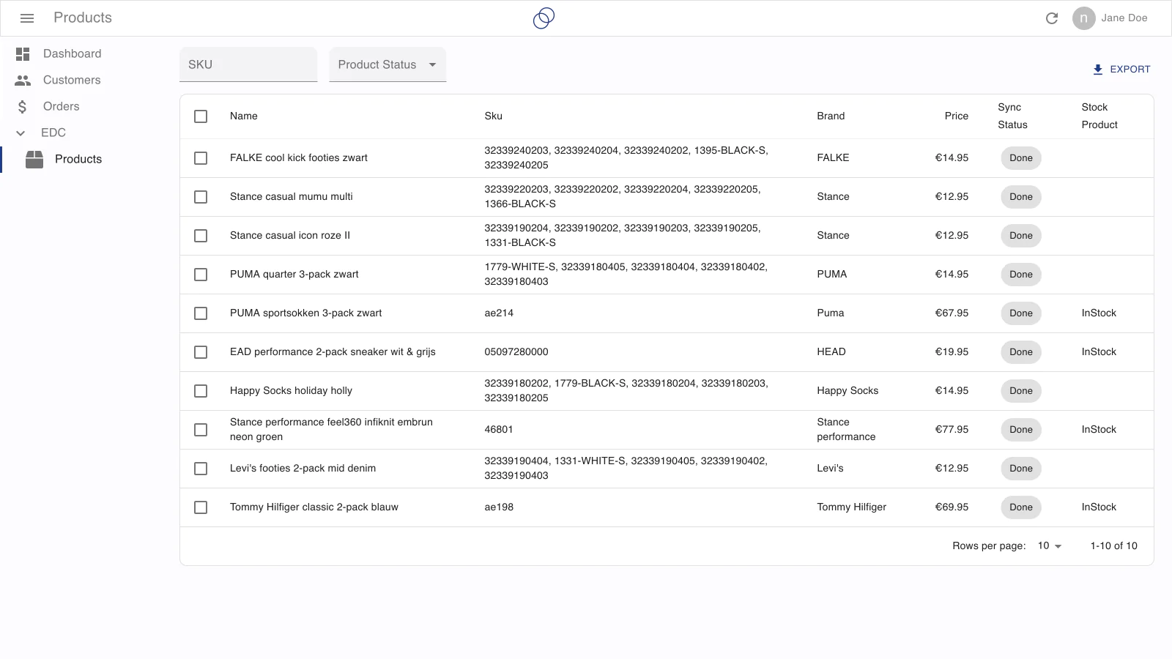Click the Price column header
Image resolution: width=1172 pixels, height=659 pixels.
coord(956,116)
